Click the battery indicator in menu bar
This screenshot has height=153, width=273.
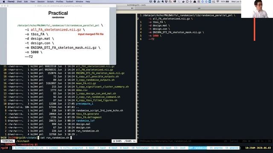[225, 2]
